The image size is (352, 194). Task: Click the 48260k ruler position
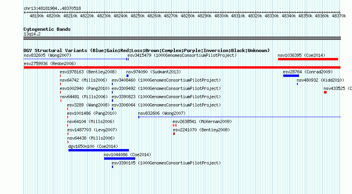pos(154,16)
